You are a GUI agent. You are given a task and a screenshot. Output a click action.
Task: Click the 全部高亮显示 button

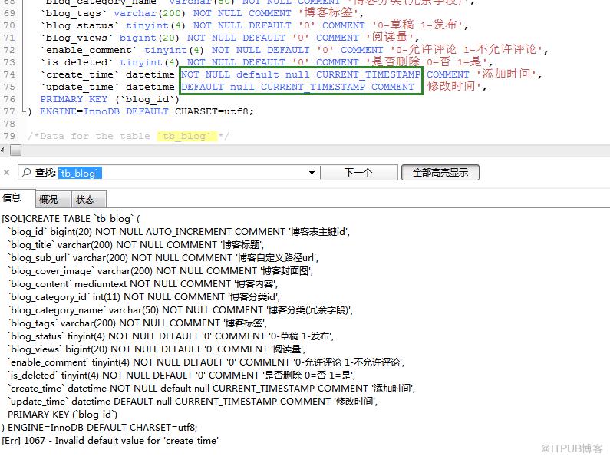[440, 173]
